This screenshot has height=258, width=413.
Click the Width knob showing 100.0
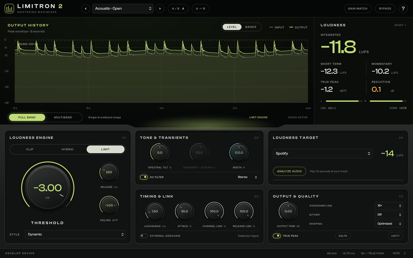[239, 152]
